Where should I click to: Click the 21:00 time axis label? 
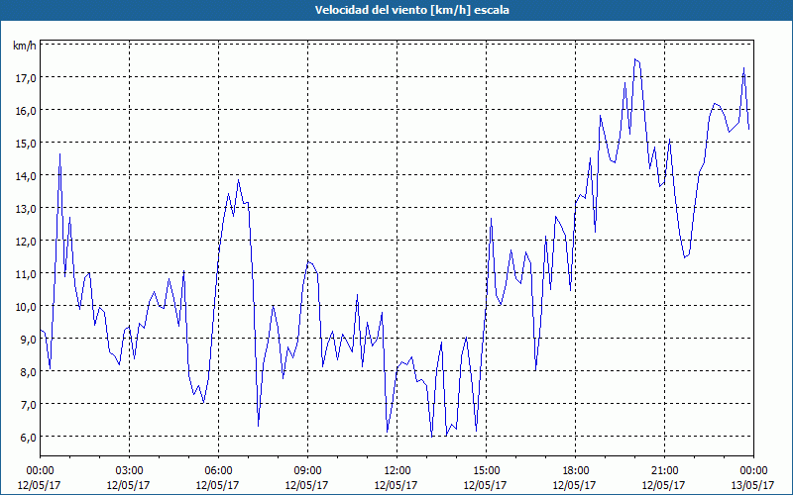point(664,471)
